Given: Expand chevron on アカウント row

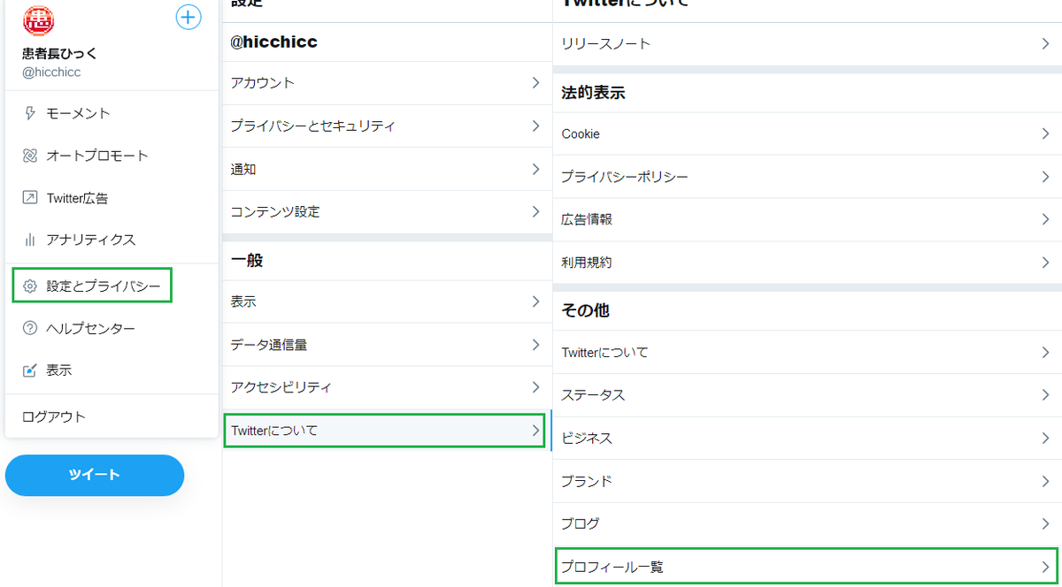Looking at the screenshot, I should (x=535, y=82).
